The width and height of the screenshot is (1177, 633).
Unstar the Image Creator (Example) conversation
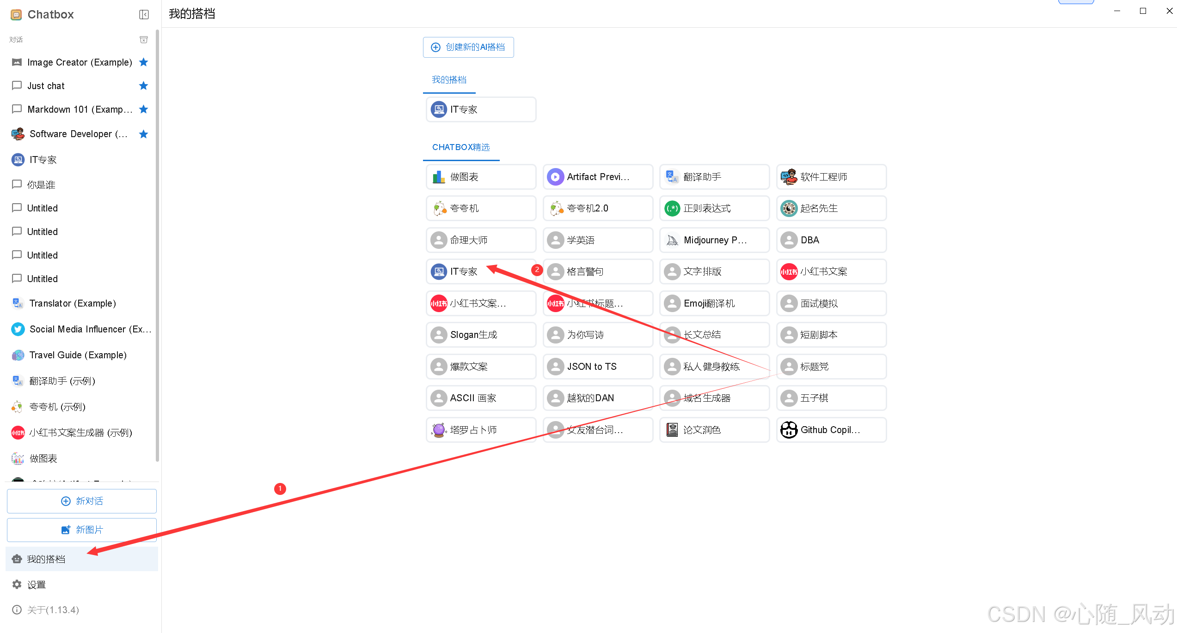tap(144, 62)
